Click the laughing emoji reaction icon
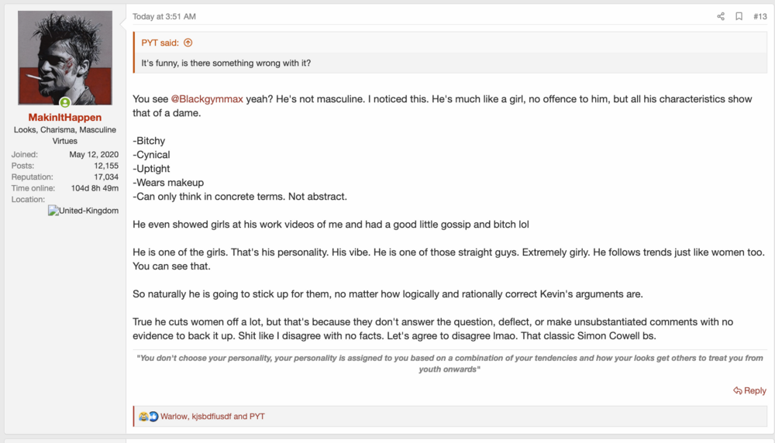The image size is (775, 443). tap(143, 417)
